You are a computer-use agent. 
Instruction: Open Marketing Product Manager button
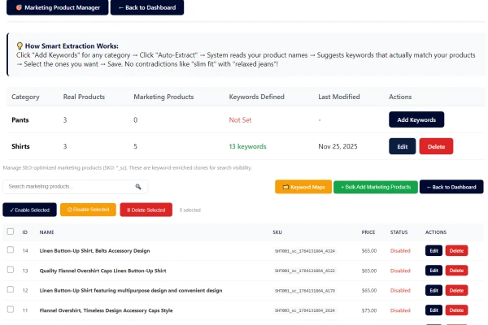(58, 7)
